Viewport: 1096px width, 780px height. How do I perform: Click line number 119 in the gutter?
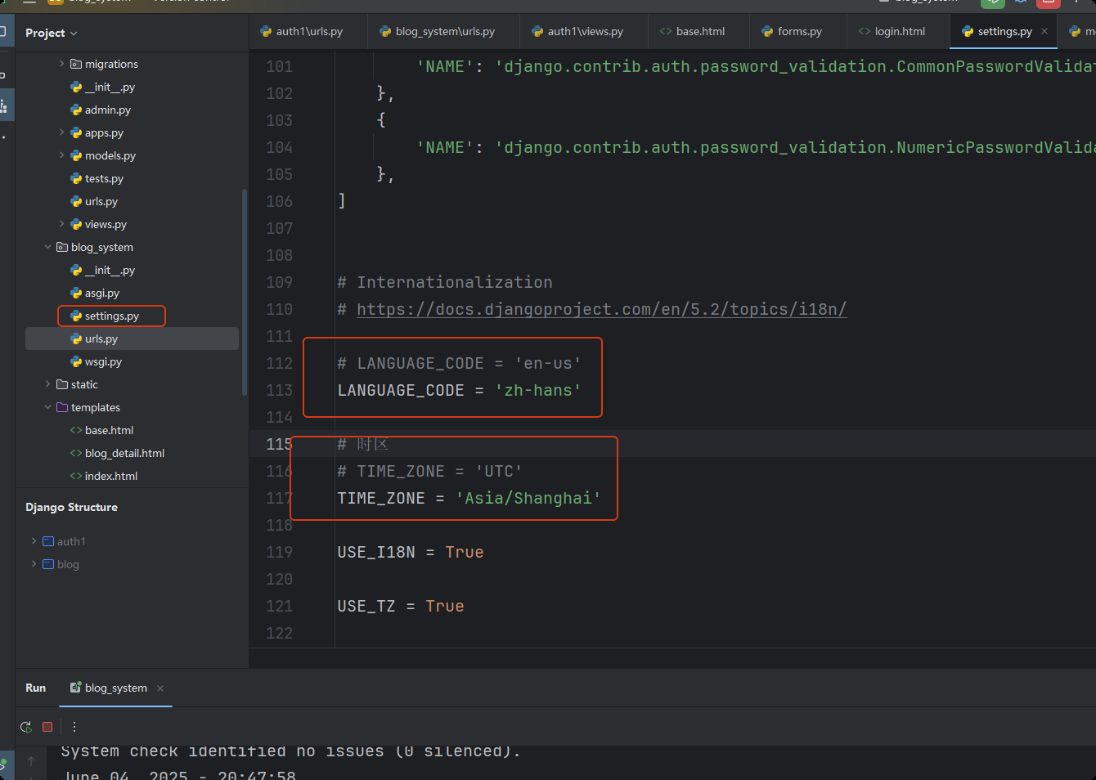279,552
